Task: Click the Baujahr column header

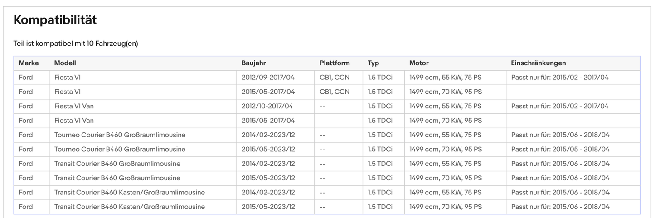Action: click(x=253, y=63)
